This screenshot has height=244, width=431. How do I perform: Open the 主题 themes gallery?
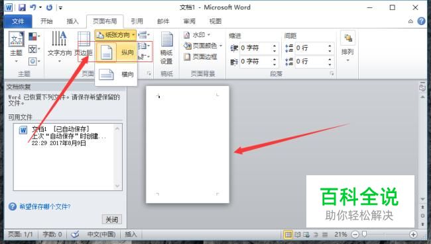16,47
